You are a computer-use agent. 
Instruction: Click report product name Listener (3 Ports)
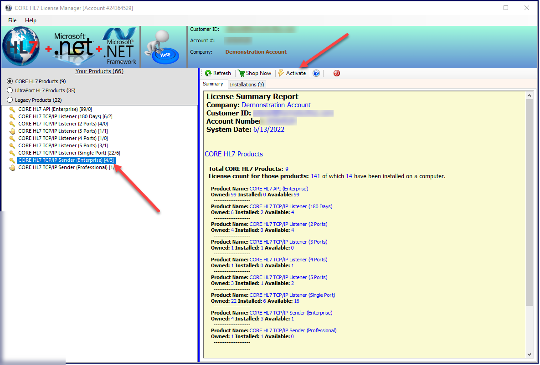(288, 242)
